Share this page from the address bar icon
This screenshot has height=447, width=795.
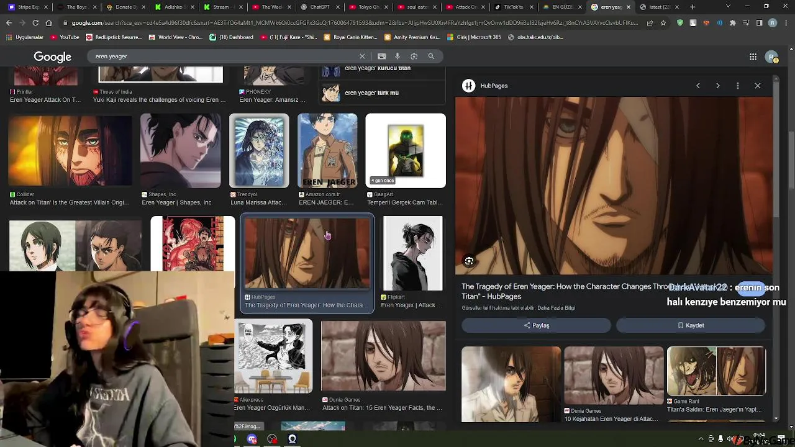click(650, 23)
